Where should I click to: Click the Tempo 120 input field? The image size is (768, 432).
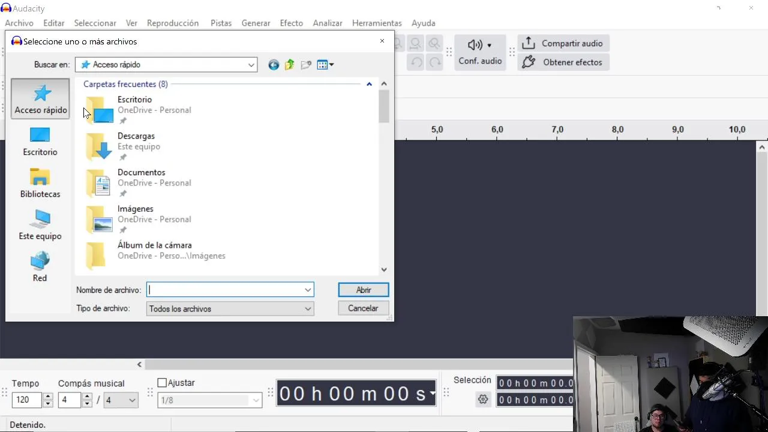[27, 400]
